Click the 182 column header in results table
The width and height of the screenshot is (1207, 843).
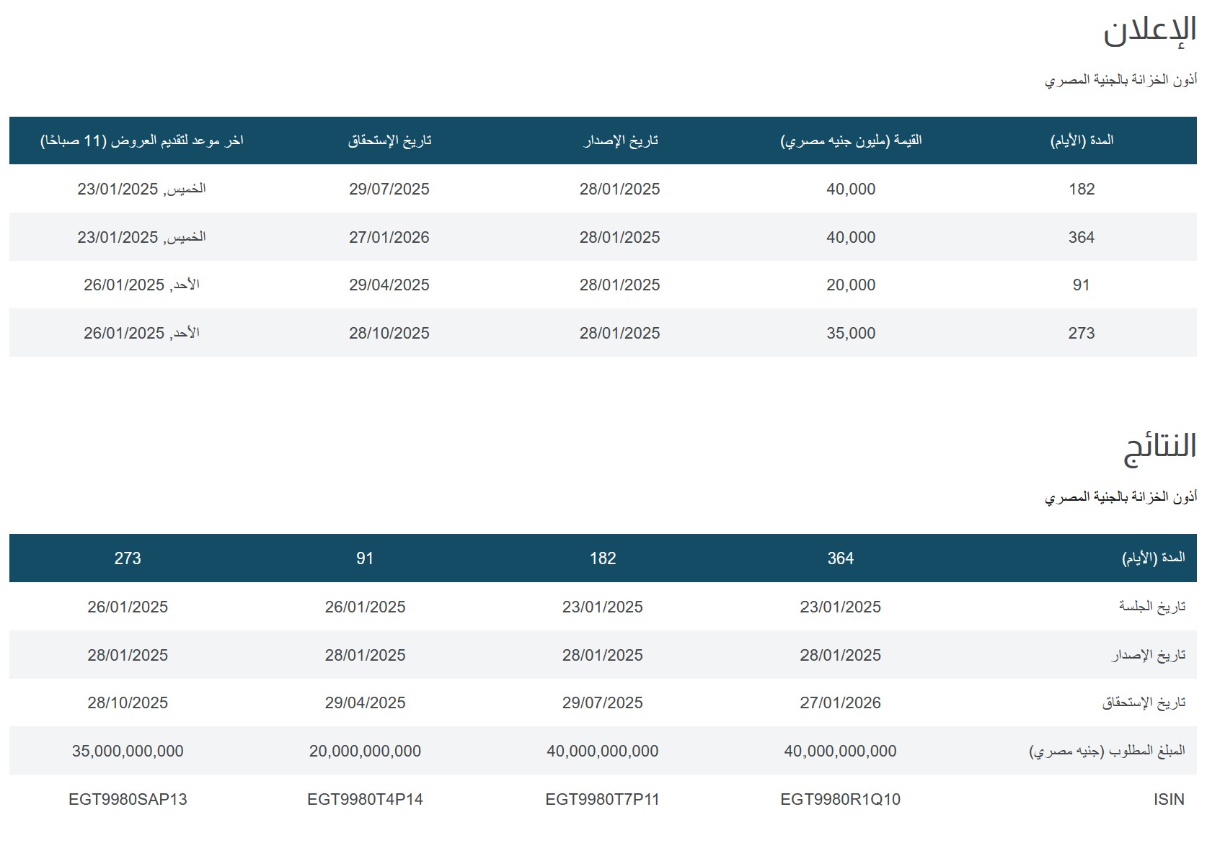603,558
